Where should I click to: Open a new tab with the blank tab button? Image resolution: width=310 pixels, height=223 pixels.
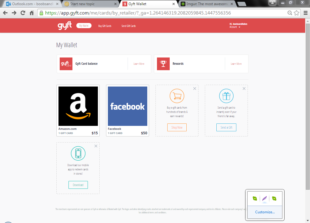pos(242,4)
